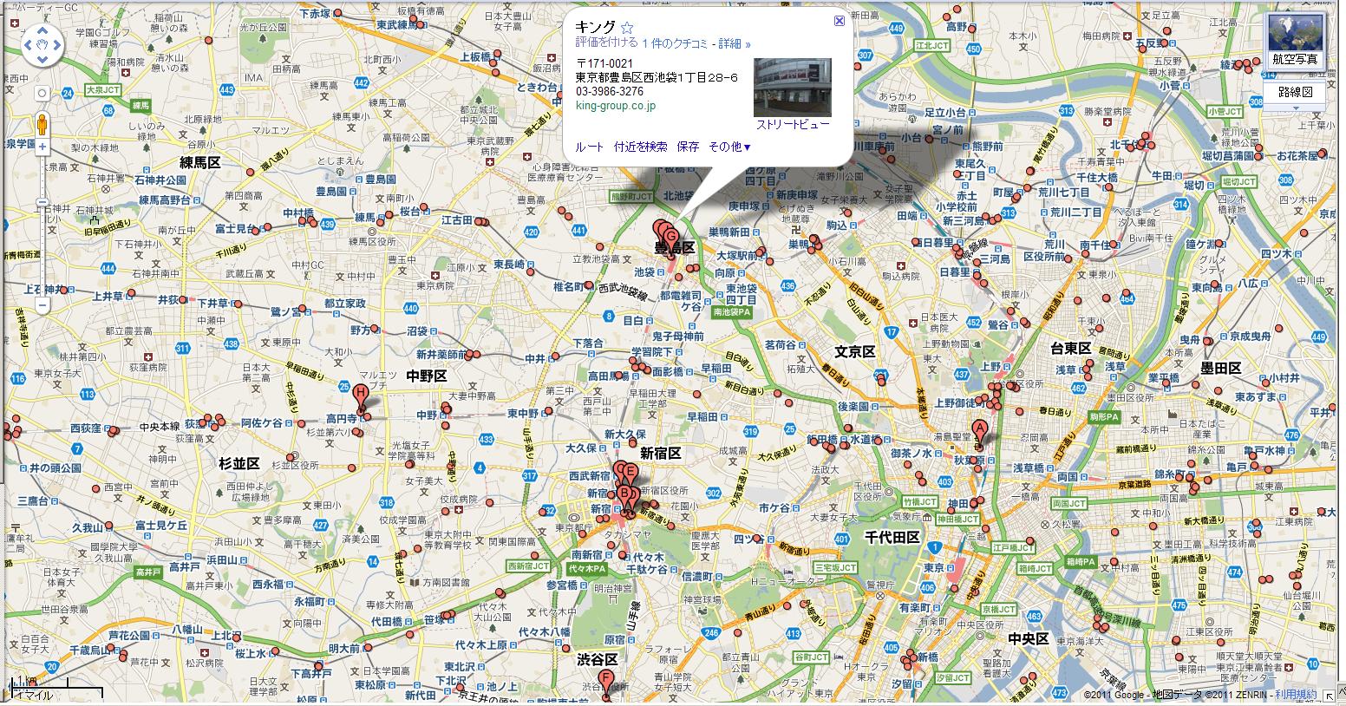Click the 中央区 district label
Image resolution: width=1346 pixels, height=706 pixels.
[1029, 639]
